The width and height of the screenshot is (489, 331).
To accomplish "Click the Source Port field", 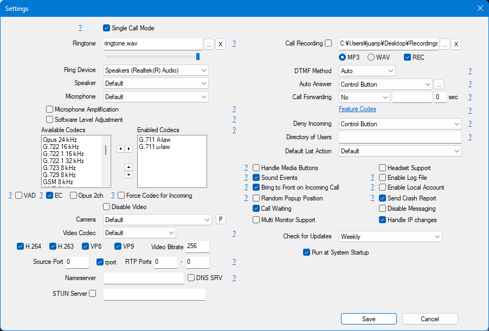I will pos(77,262).
